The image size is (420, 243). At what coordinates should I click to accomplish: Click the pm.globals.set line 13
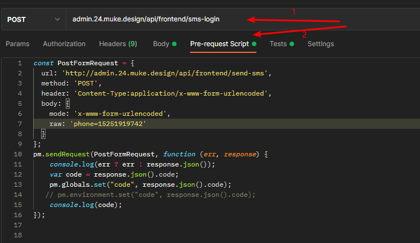coord(140,185)
